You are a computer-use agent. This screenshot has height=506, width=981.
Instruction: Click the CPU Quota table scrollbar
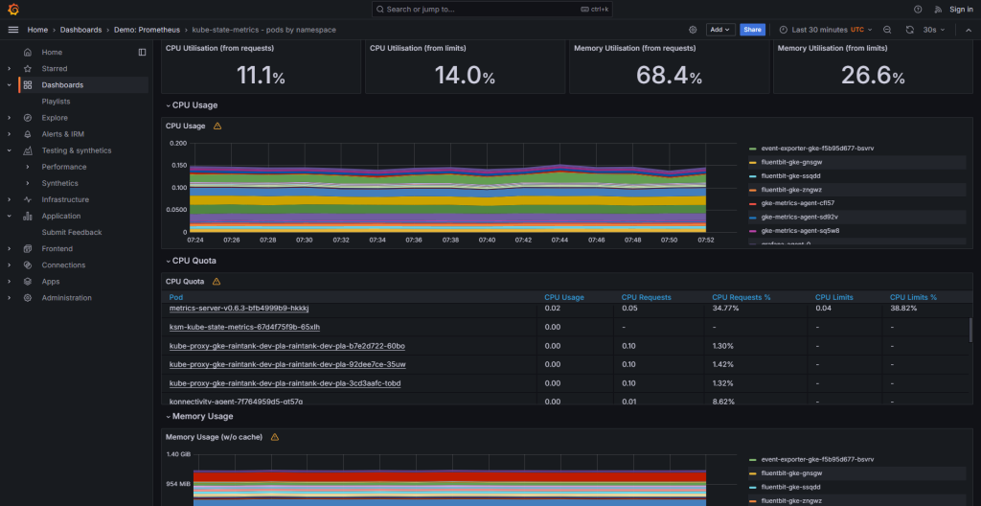pyautogui.click(x=970, y=330)
